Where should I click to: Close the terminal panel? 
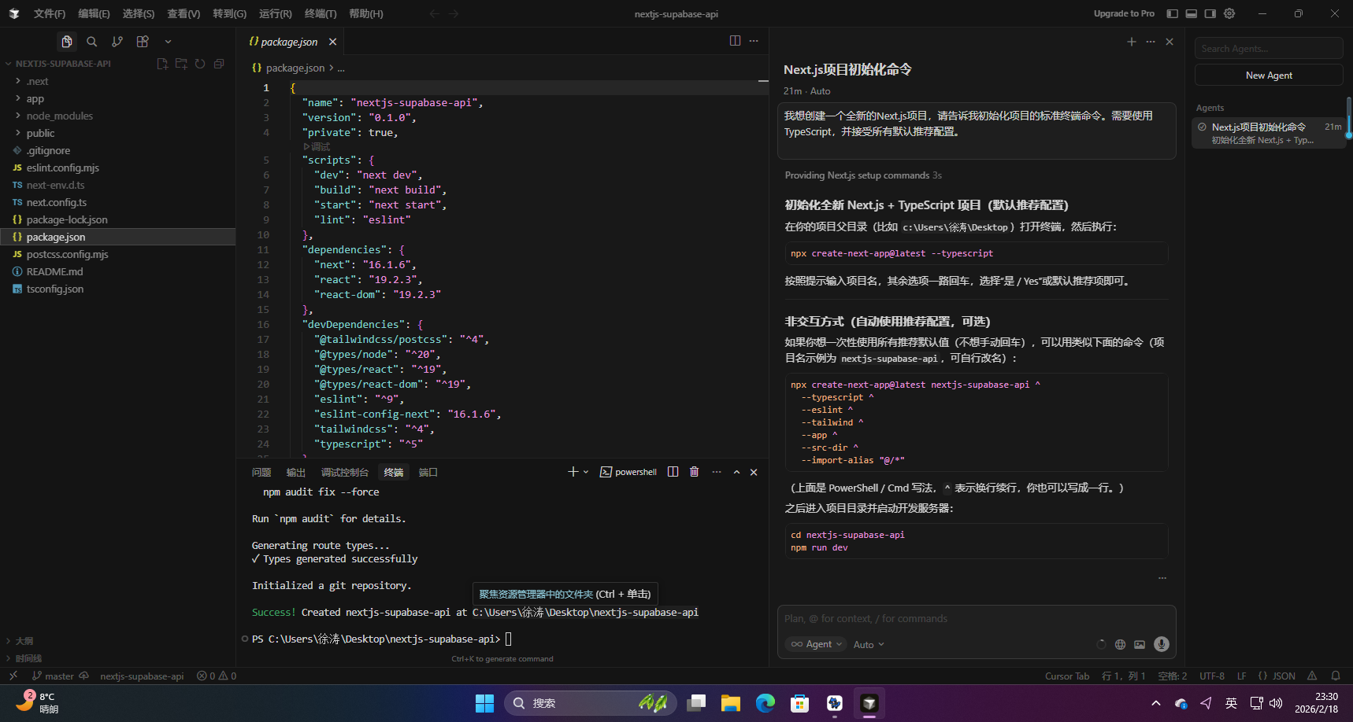coord(754,472)
